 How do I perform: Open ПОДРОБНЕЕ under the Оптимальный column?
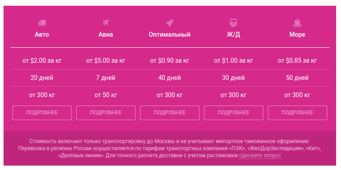pyautogui.click(x=170, y=113)
